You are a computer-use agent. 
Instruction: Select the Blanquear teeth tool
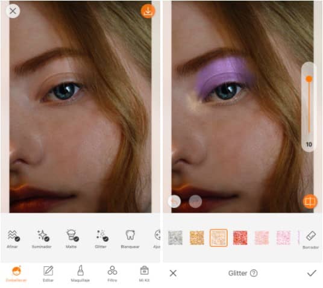130,239
